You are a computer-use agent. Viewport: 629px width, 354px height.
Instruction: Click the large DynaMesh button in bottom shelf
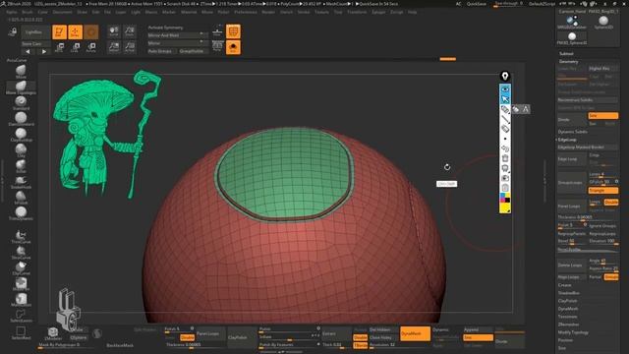(x=415, y=333)
